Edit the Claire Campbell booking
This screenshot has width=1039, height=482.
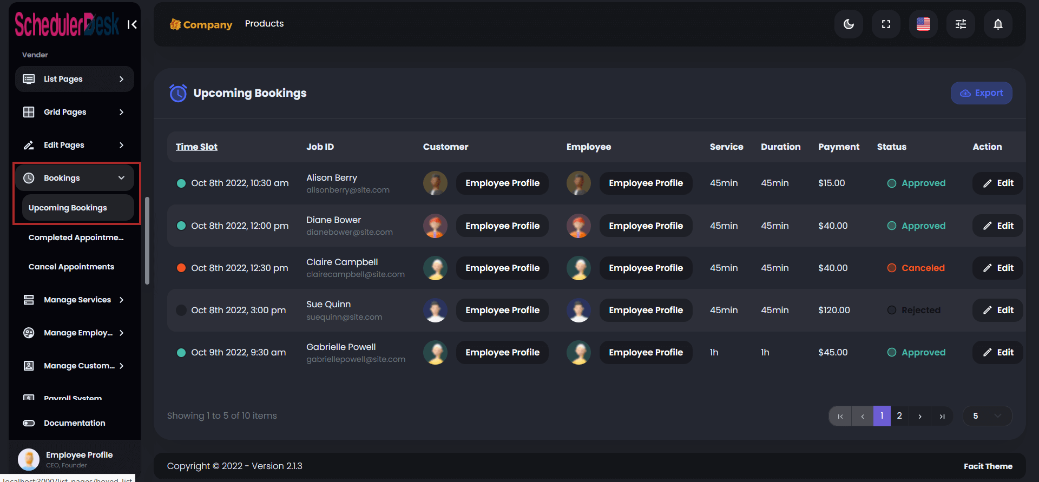point(998,268)
